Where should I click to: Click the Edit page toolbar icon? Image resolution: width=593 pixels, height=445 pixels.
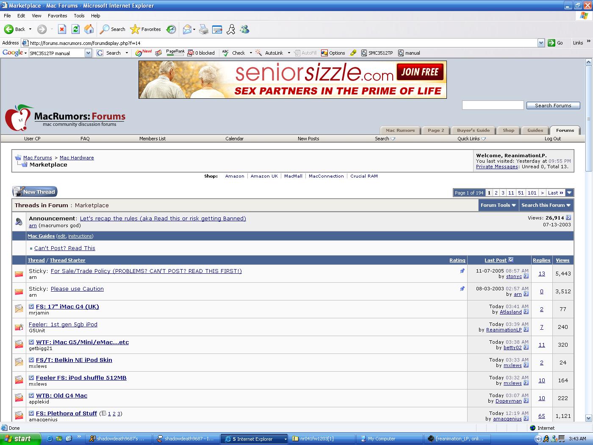(217, 29)
